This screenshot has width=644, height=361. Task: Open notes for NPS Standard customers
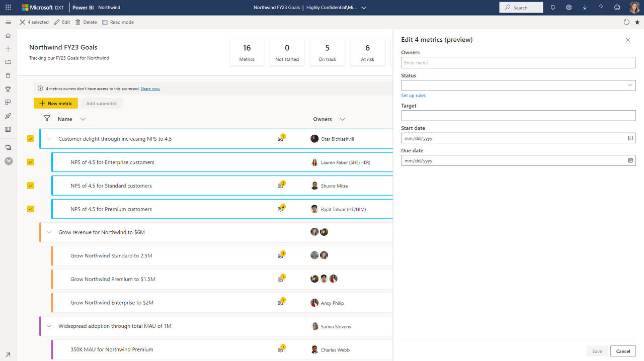[281, 185]
